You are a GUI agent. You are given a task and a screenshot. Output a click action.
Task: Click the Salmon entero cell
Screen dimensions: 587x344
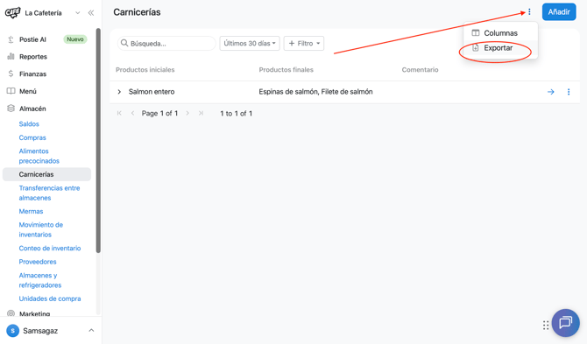[152, 92]
